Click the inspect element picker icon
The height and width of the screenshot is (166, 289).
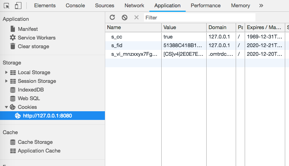pyautogui.click(x=7, y=6)
